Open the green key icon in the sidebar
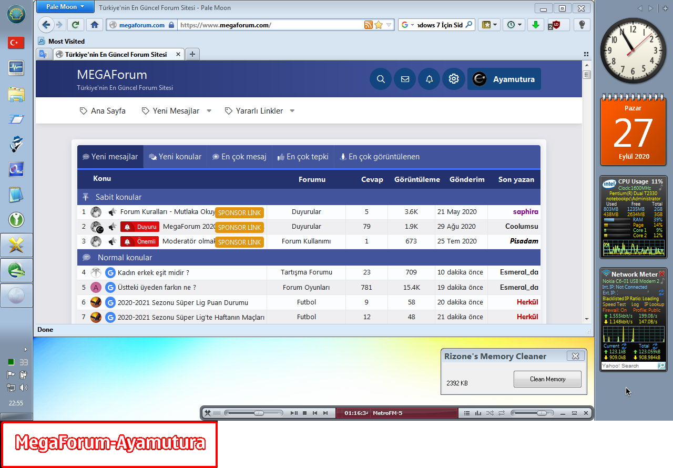Image resolution: width=673 pixels, height=468 pixels. tap(16, 220)
